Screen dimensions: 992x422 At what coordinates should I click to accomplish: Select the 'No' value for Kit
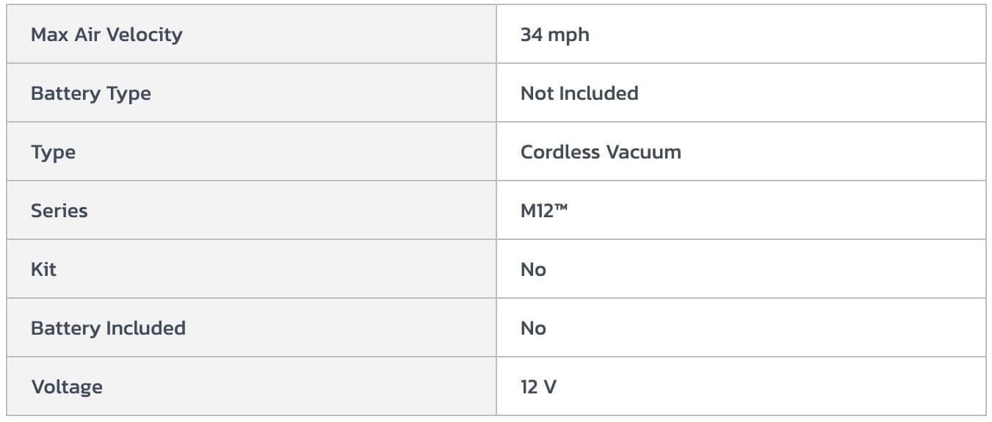533,269
